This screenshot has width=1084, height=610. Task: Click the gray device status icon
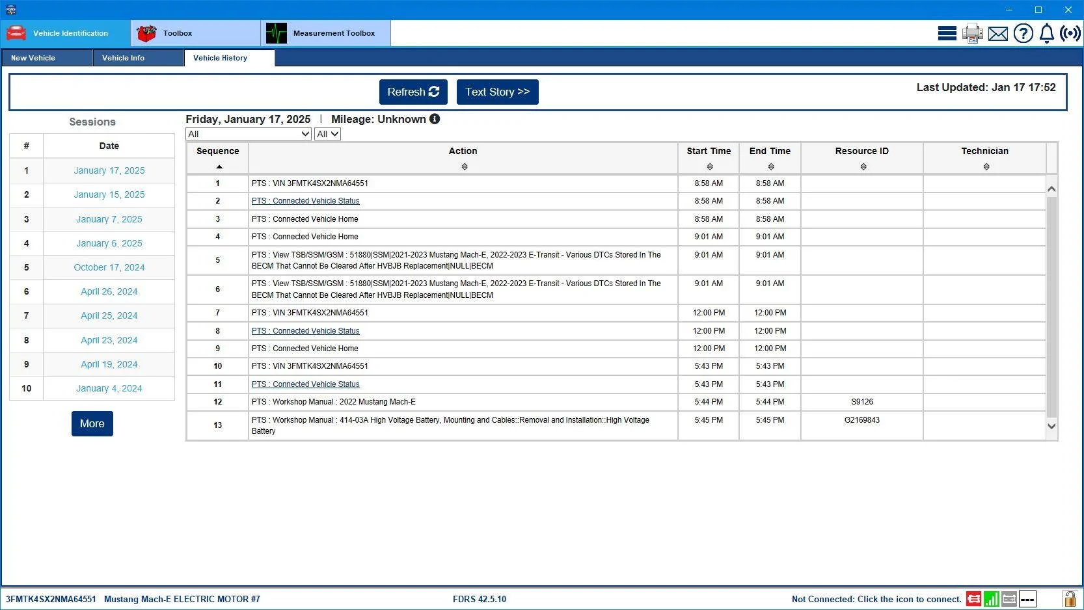1009,599
